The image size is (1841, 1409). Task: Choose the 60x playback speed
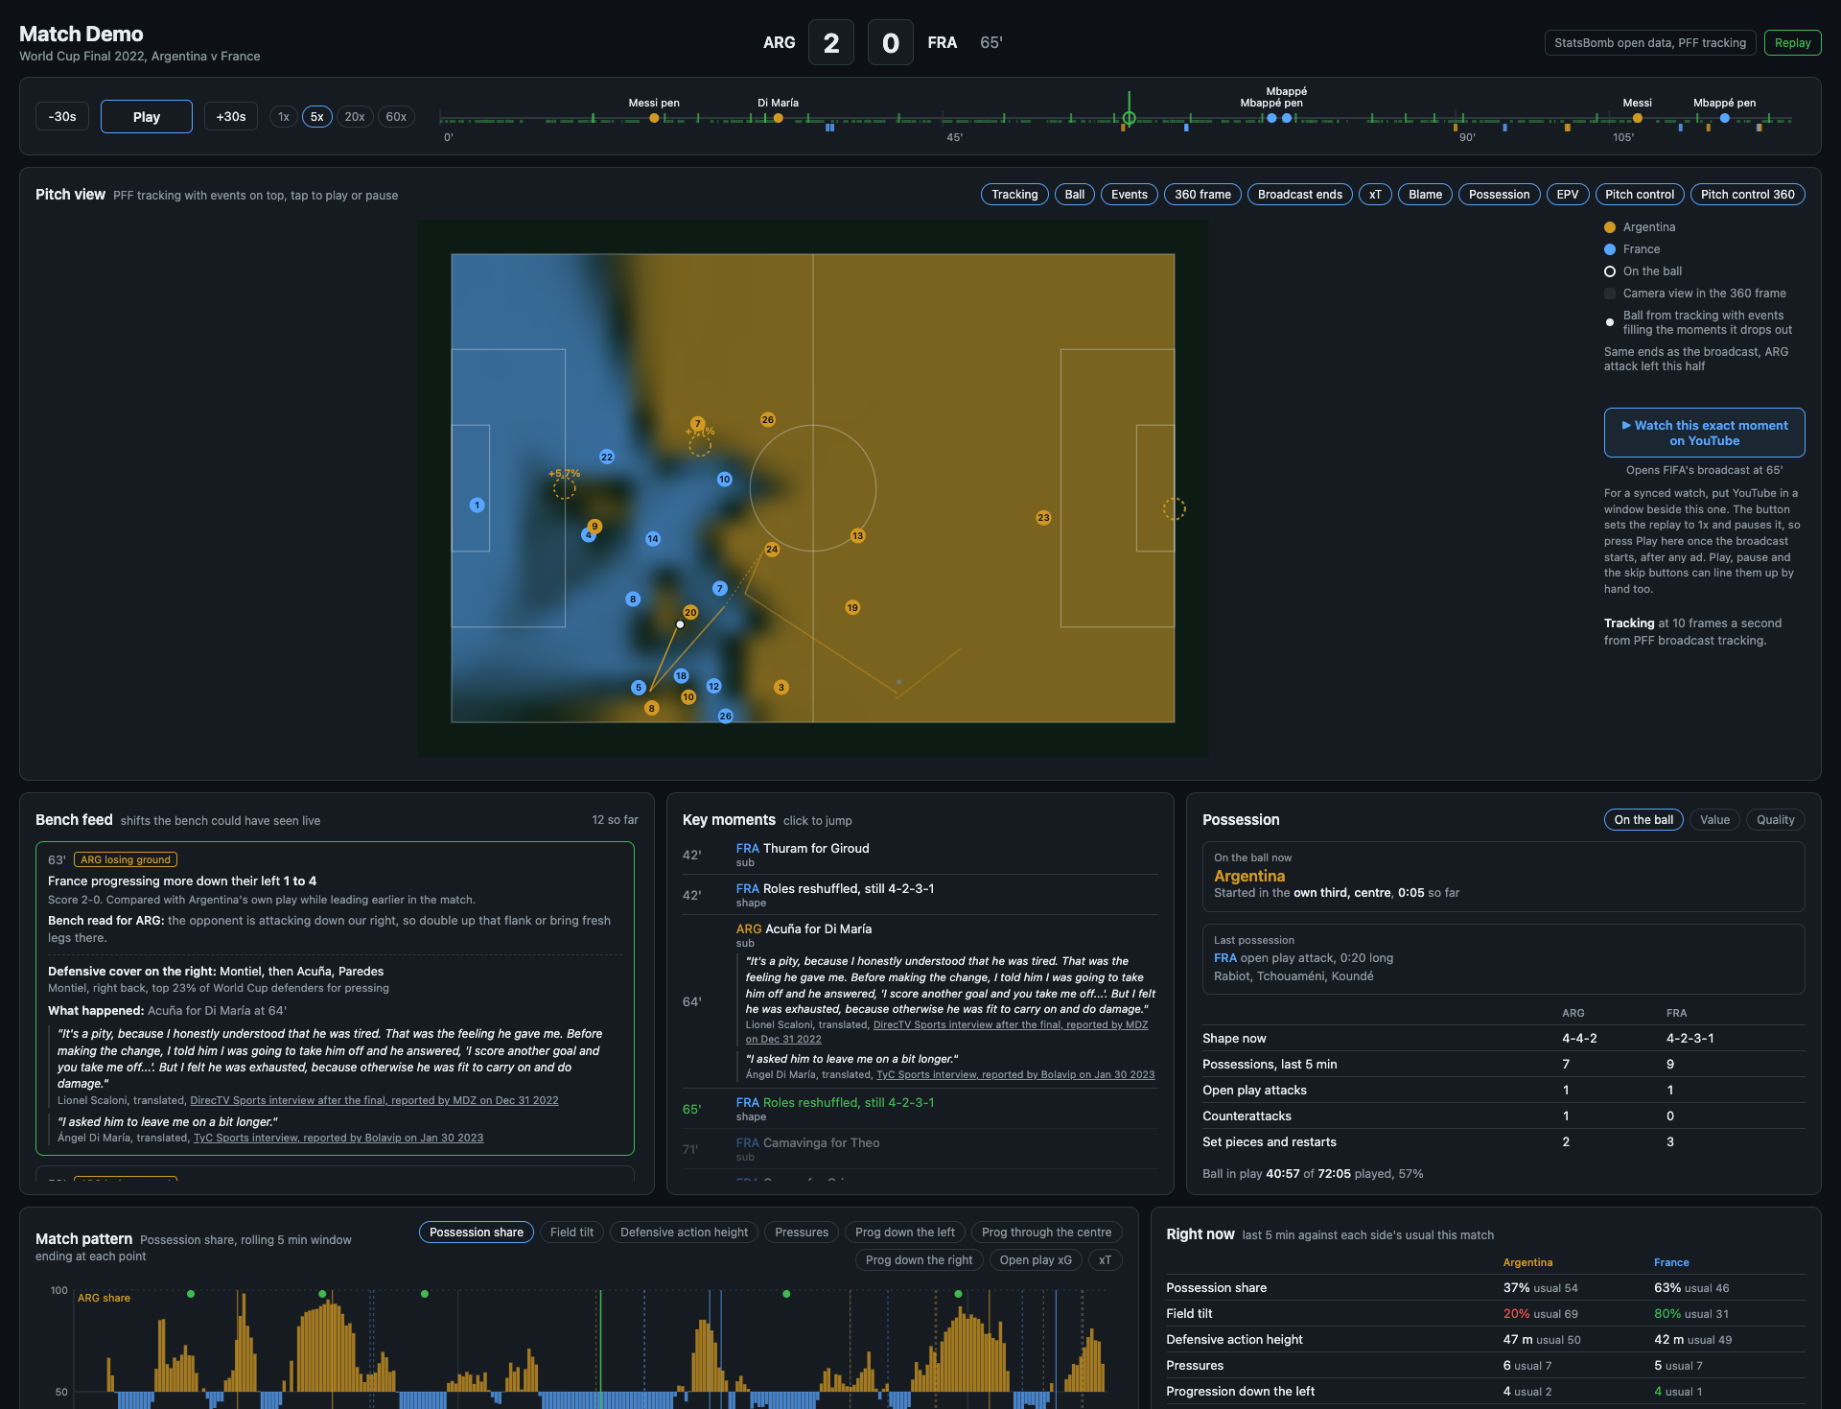coord(396,117)
